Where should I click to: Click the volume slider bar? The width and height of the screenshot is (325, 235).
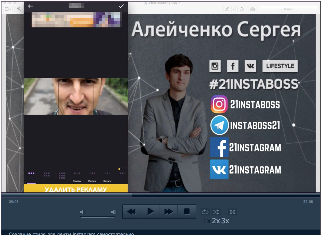pos(97,217)
